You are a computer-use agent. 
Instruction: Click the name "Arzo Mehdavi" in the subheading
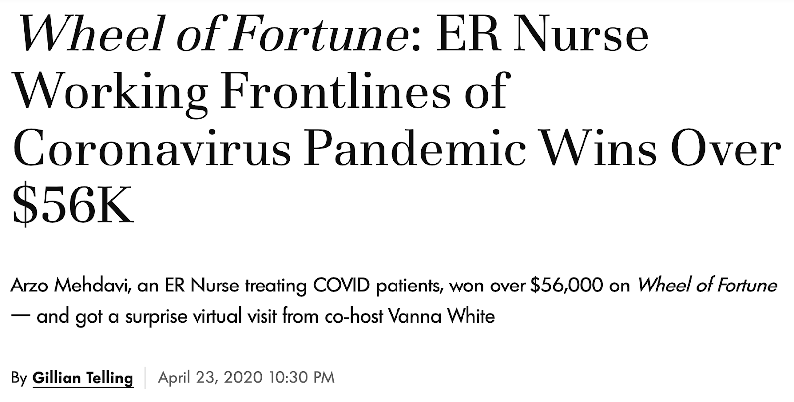tap(70, 286)
